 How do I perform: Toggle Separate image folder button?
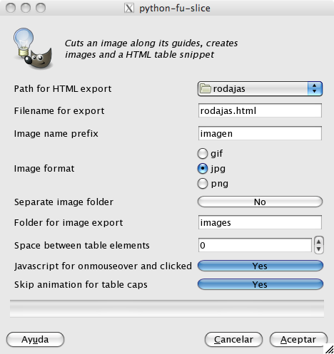(x=260, y=202)
